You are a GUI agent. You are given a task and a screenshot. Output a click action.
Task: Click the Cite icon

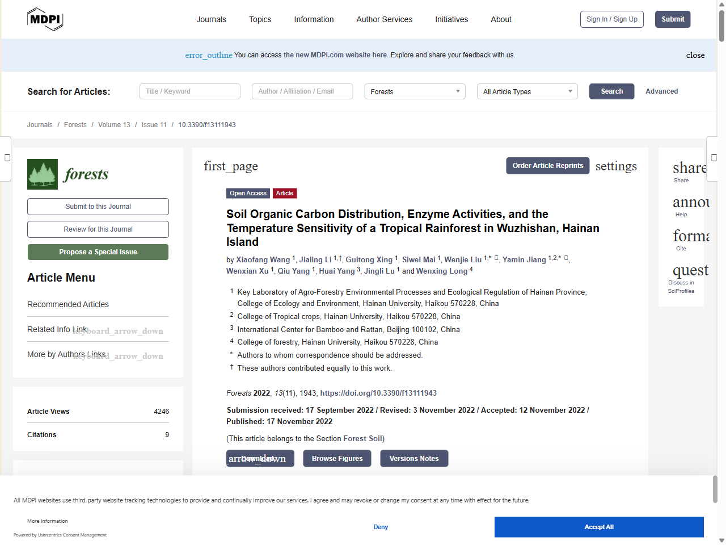point(690,236)
